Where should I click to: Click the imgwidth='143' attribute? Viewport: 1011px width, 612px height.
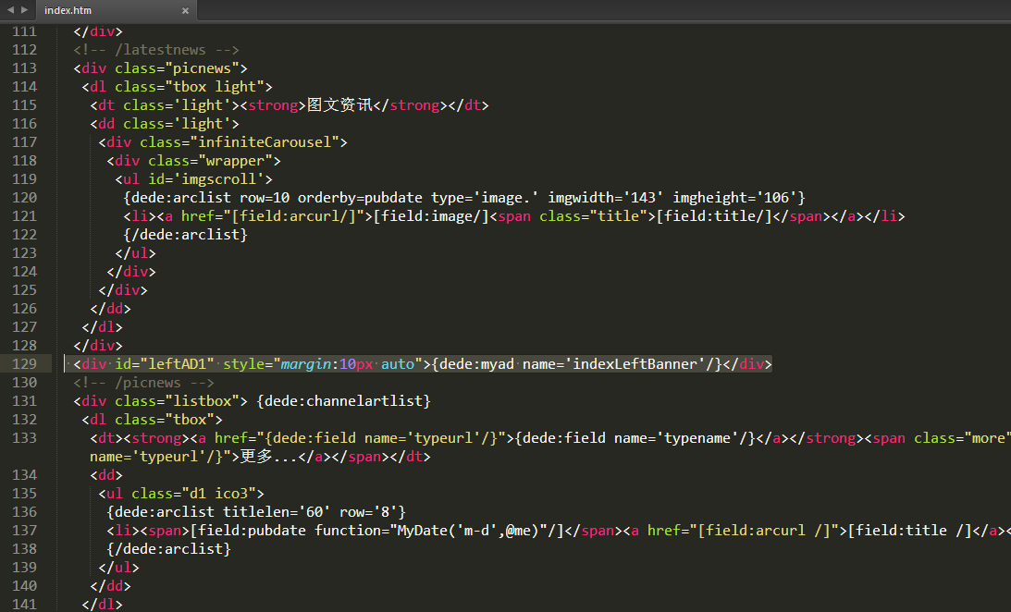coord(606,198)
